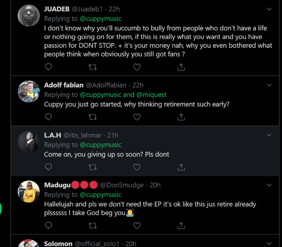Share Adolf fabian's tweet
The width and height of the screenshot is (282, 247).
(x=181, y=117)
